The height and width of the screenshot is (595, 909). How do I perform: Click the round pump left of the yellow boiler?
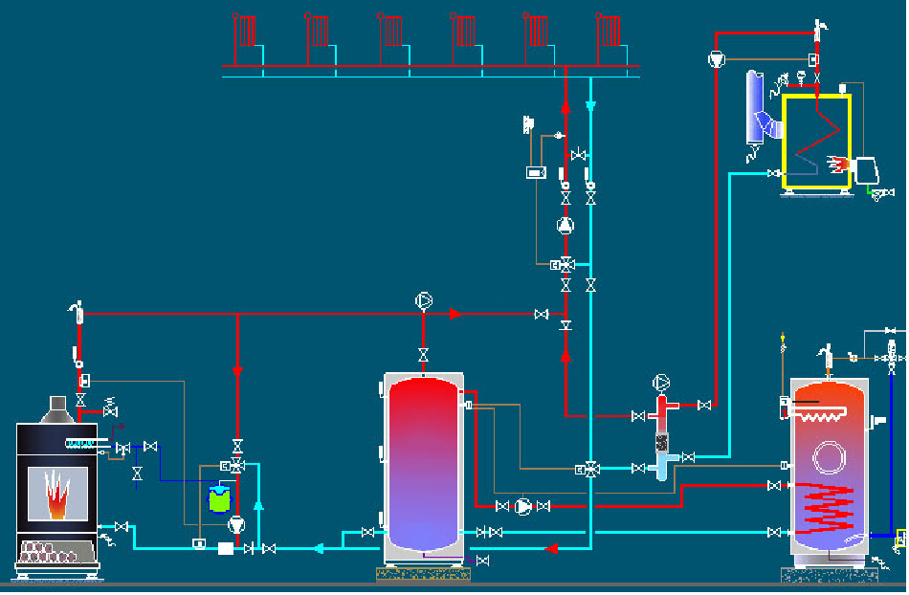click(x=717, y=59)
